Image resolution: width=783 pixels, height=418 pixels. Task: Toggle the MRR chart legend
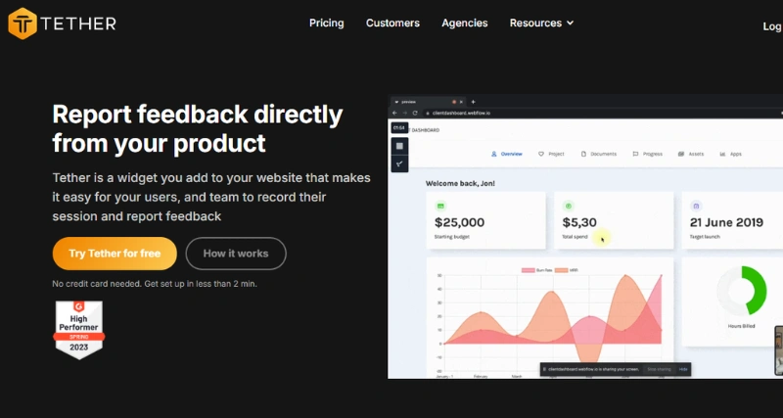[567, 269]
